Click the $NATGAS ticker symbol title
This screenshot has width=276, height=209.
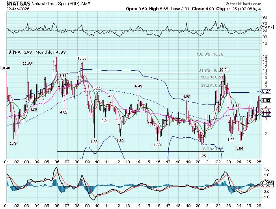coord(18,4)
